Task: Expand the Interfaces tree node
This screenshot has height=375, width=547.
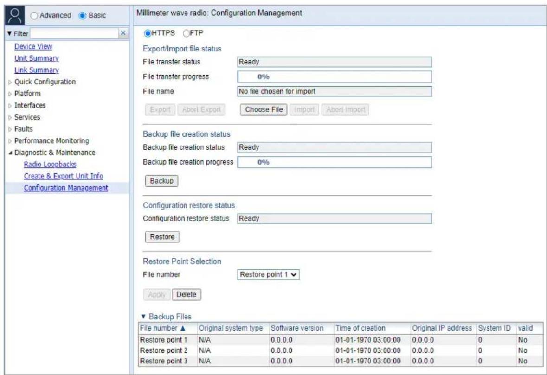Action: (x=10, y=106)
